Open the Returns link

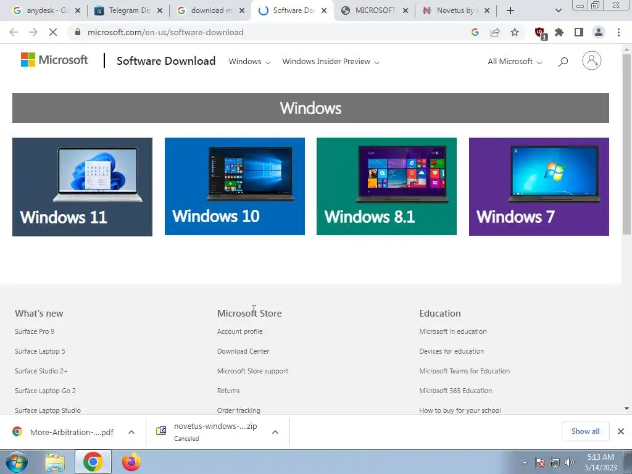228,391
